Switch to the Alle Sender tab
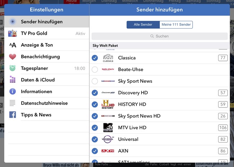The image size is (234, 167). 143,25
